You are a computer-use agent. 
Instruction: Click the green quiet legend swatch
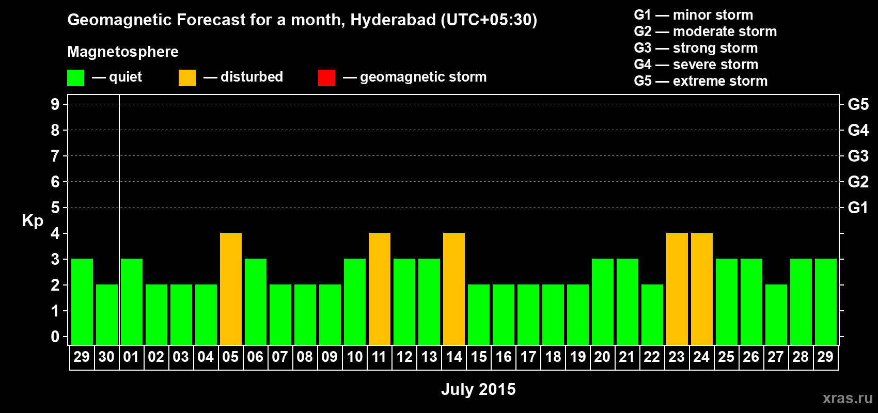click(x=75, y=78)
